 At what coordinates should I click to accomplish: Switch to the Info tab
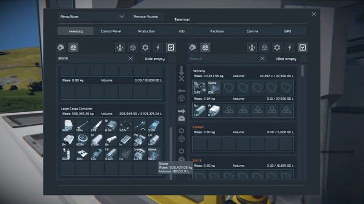tap(182, 31)
